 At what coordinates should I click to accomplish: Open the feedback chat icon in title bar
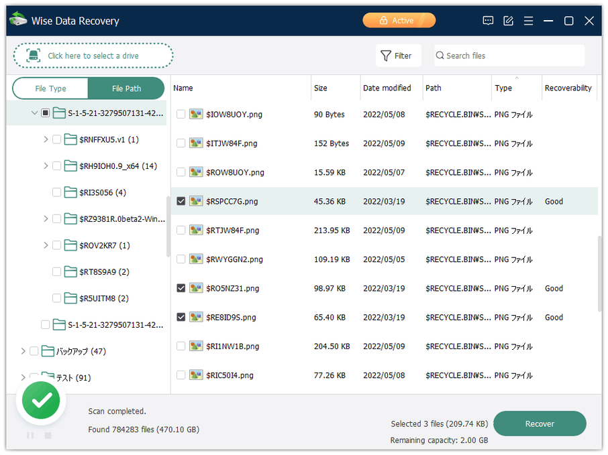(x=488, y=21)
